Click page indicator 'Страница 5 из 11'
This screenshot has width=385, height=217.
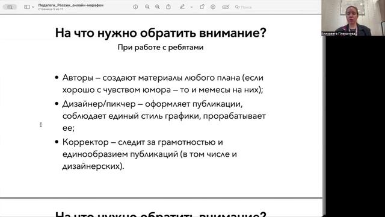point(51,9)
